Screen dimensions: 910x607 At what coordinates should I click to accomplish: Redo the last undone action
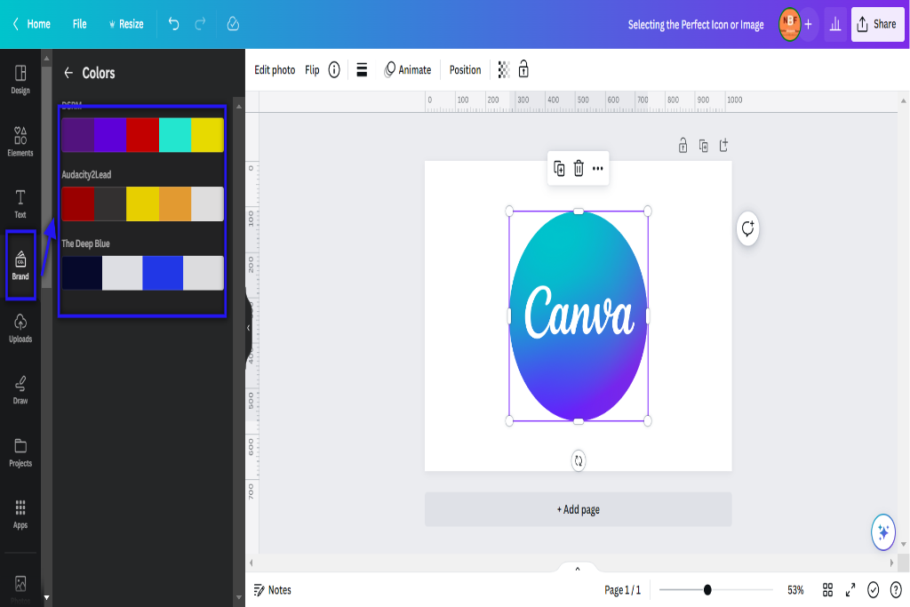tap(200, 24)
